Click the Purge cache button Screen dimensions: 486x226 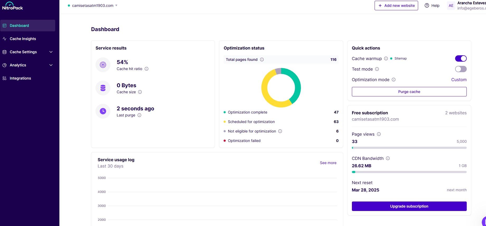(409, 92)
